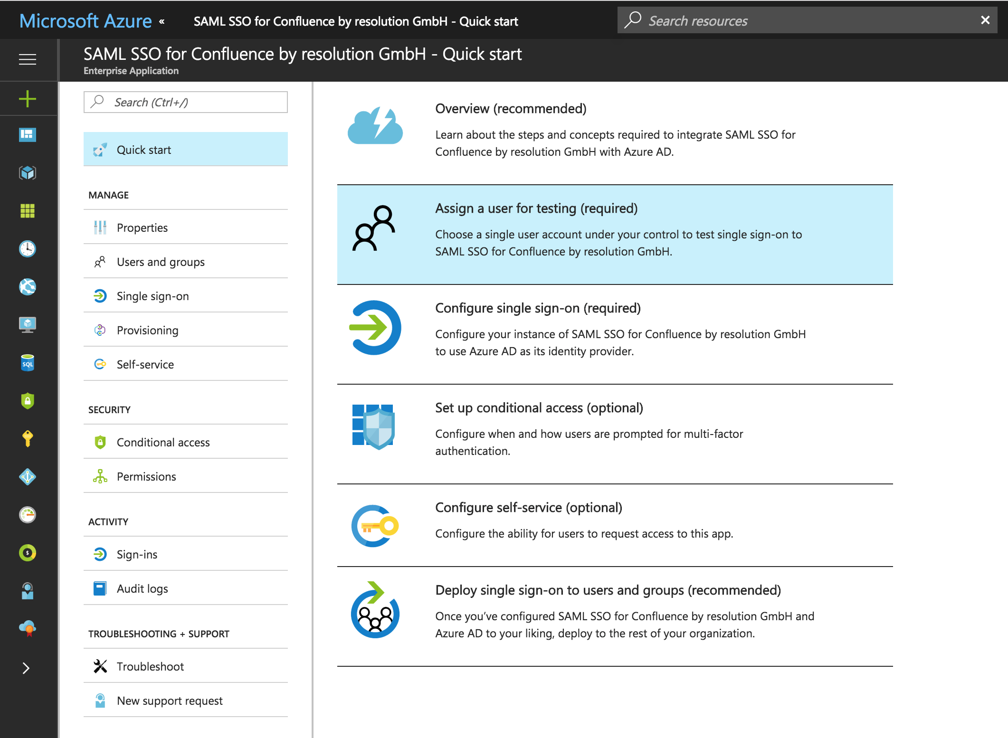Expand the sidebar with bottom chevron arrow
1008x738 pixels.
(26, 668)
